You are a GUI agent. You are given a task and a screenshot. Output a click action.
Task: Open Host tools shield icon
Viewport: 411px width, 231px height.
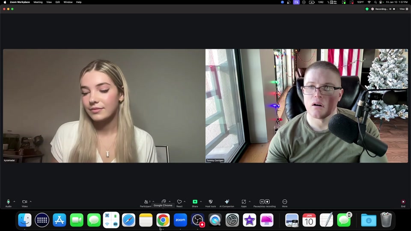(x=211, y=201)
